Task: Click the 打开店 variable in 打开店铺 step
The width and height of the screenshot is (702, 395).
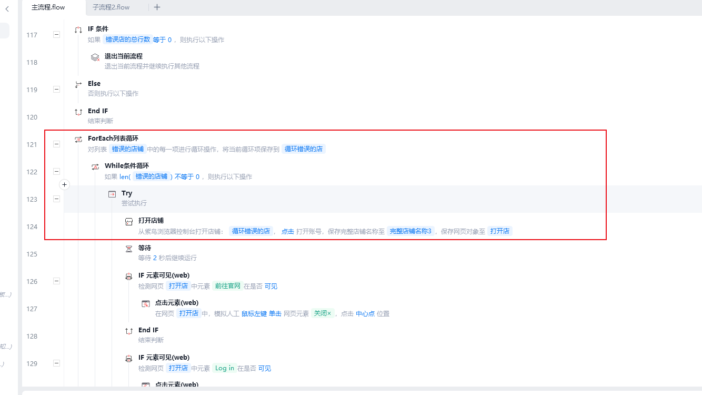Action: pos(500,231)
